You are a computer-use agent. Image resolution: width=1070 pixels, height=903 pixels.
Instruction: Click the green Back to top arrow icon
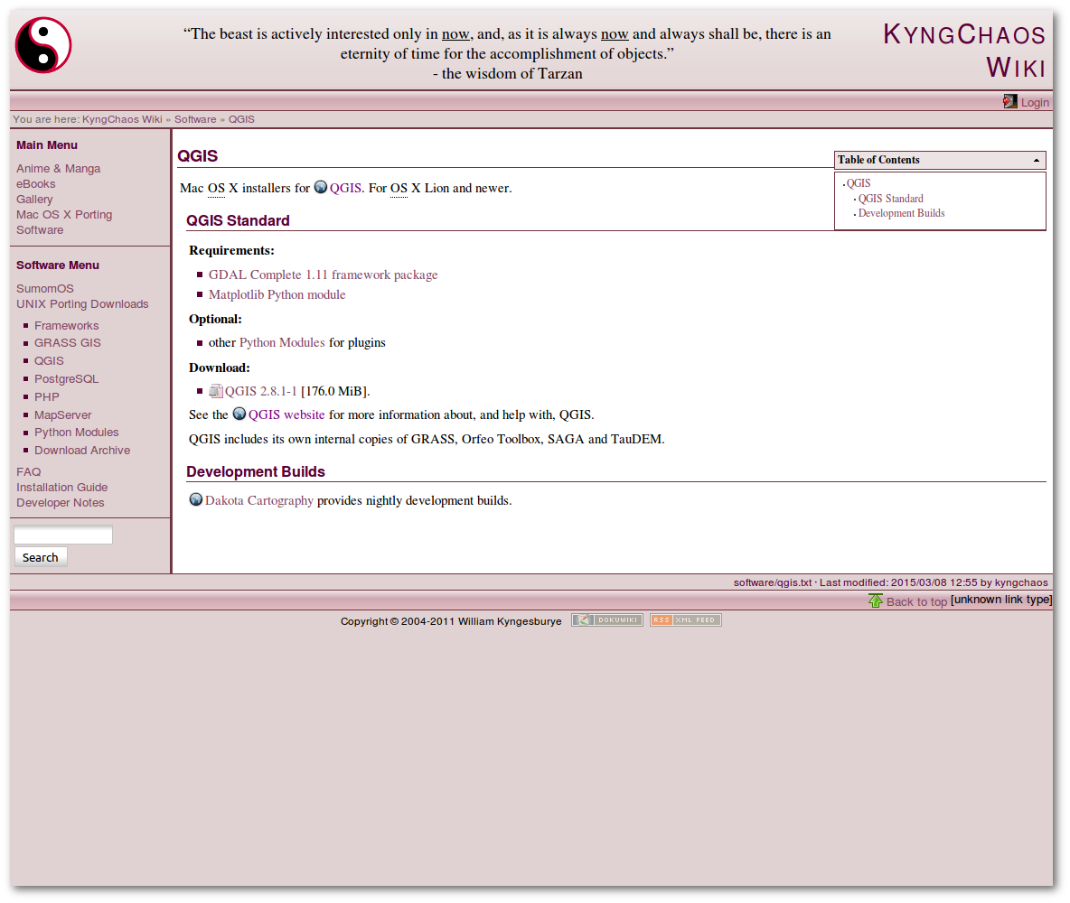click(876, 600)
